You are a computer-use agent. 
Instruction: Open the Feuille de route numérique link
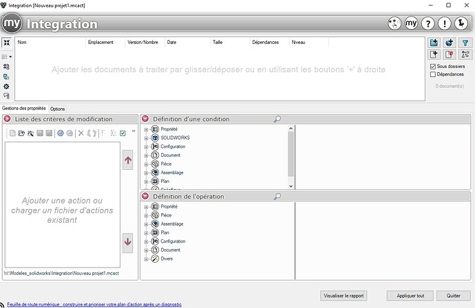[x=94, y=304]
